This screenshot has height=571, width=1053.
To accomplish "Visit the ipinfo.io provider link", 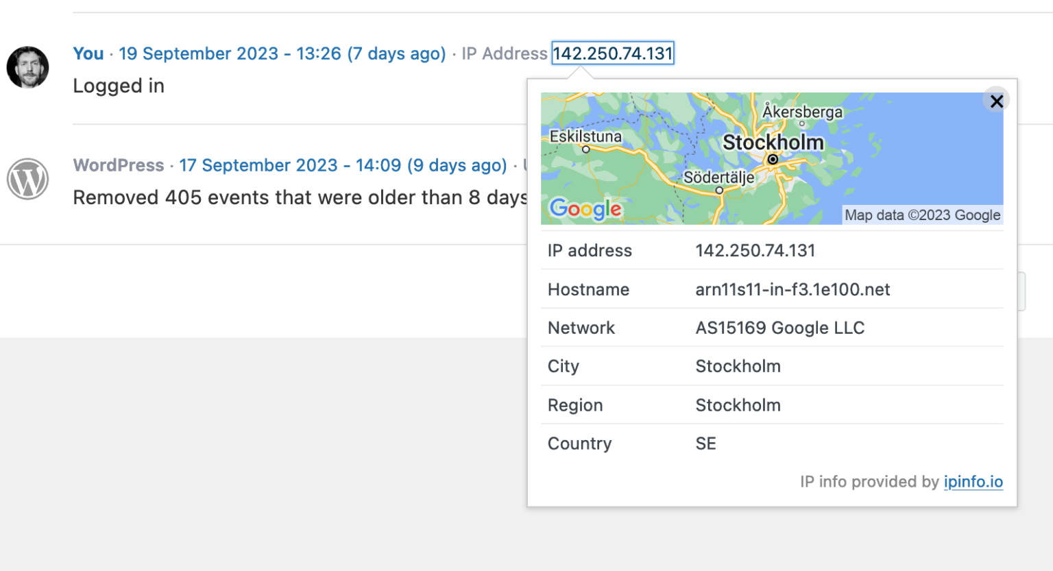I will (973, 482).
